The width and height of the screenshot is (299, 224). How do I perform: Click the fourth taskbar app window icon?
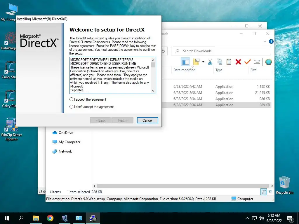[79, 218]
